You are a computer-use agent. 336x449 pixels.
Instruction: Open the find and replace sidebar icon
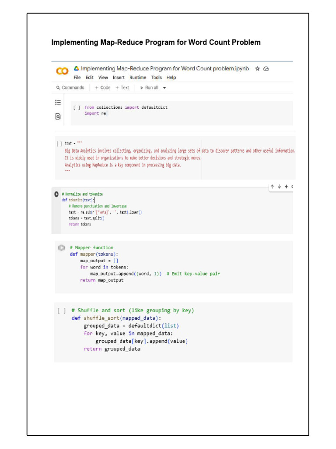point(58,116)
